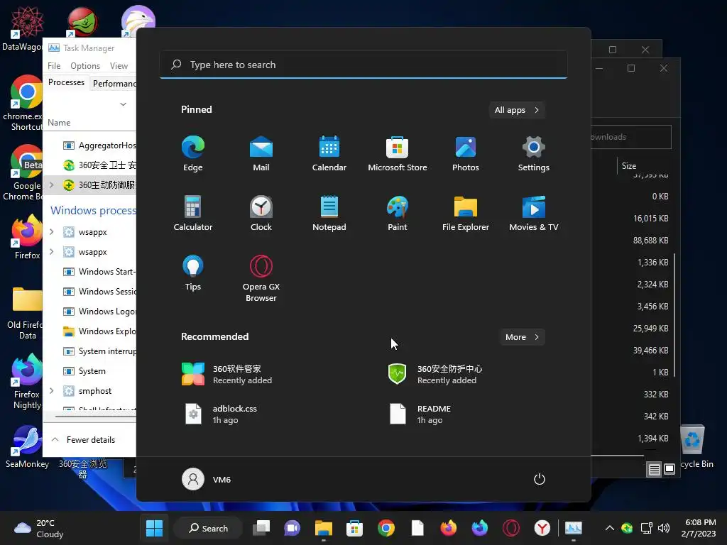Switch Explorer to details view icon
This screenshot has height=545, width=727.
point(654,470)
